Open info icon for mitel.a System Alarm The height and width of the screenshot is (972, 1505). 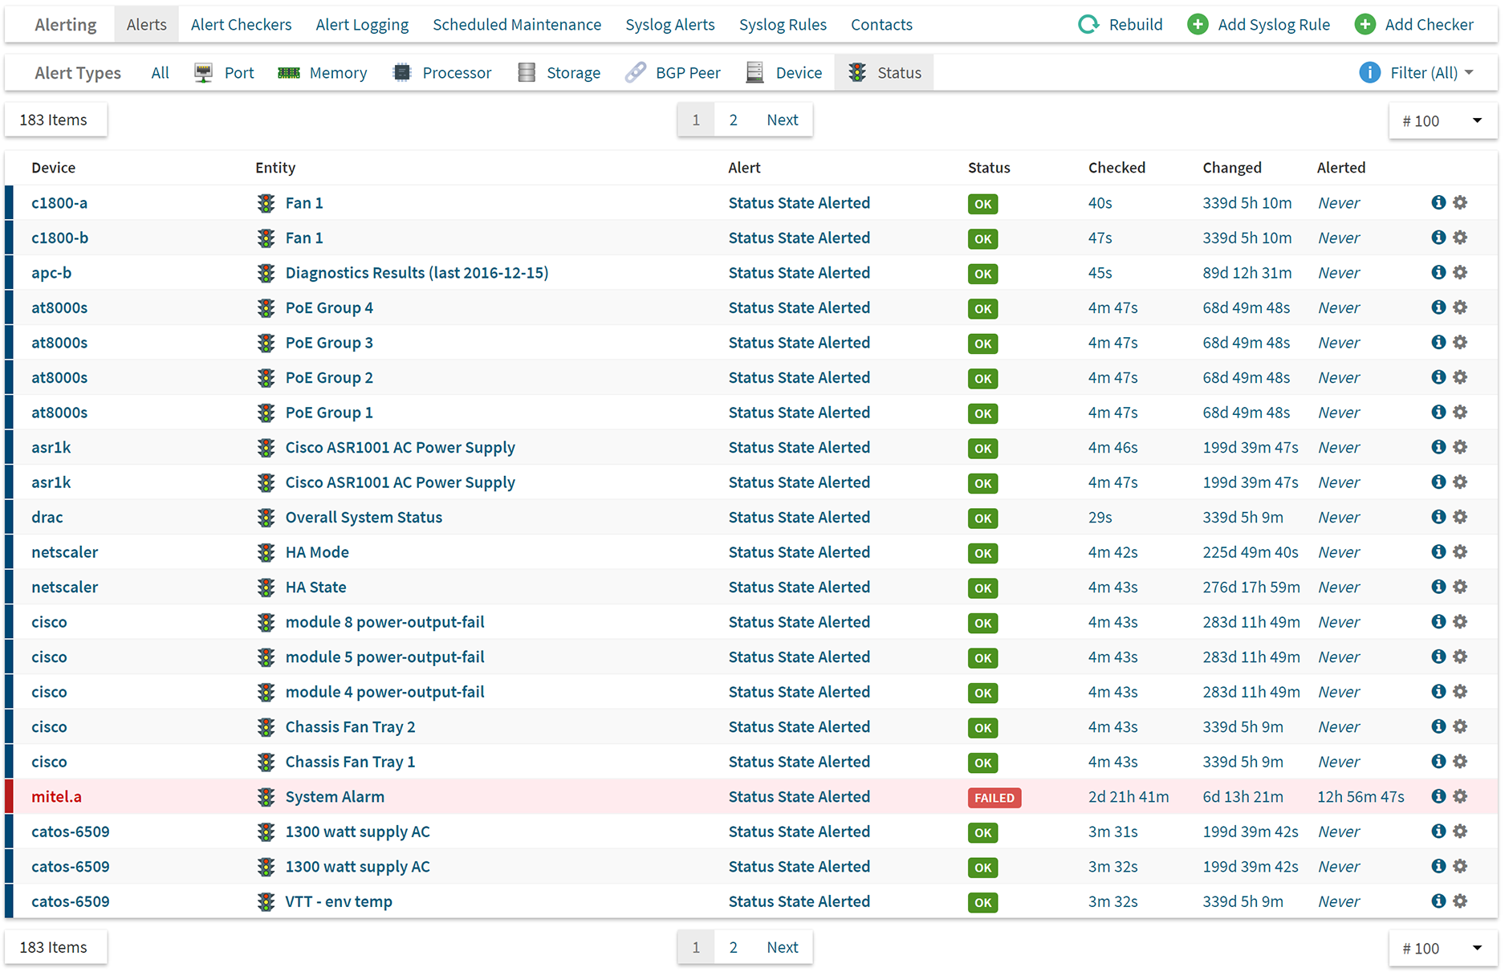tap(1438, 796)
